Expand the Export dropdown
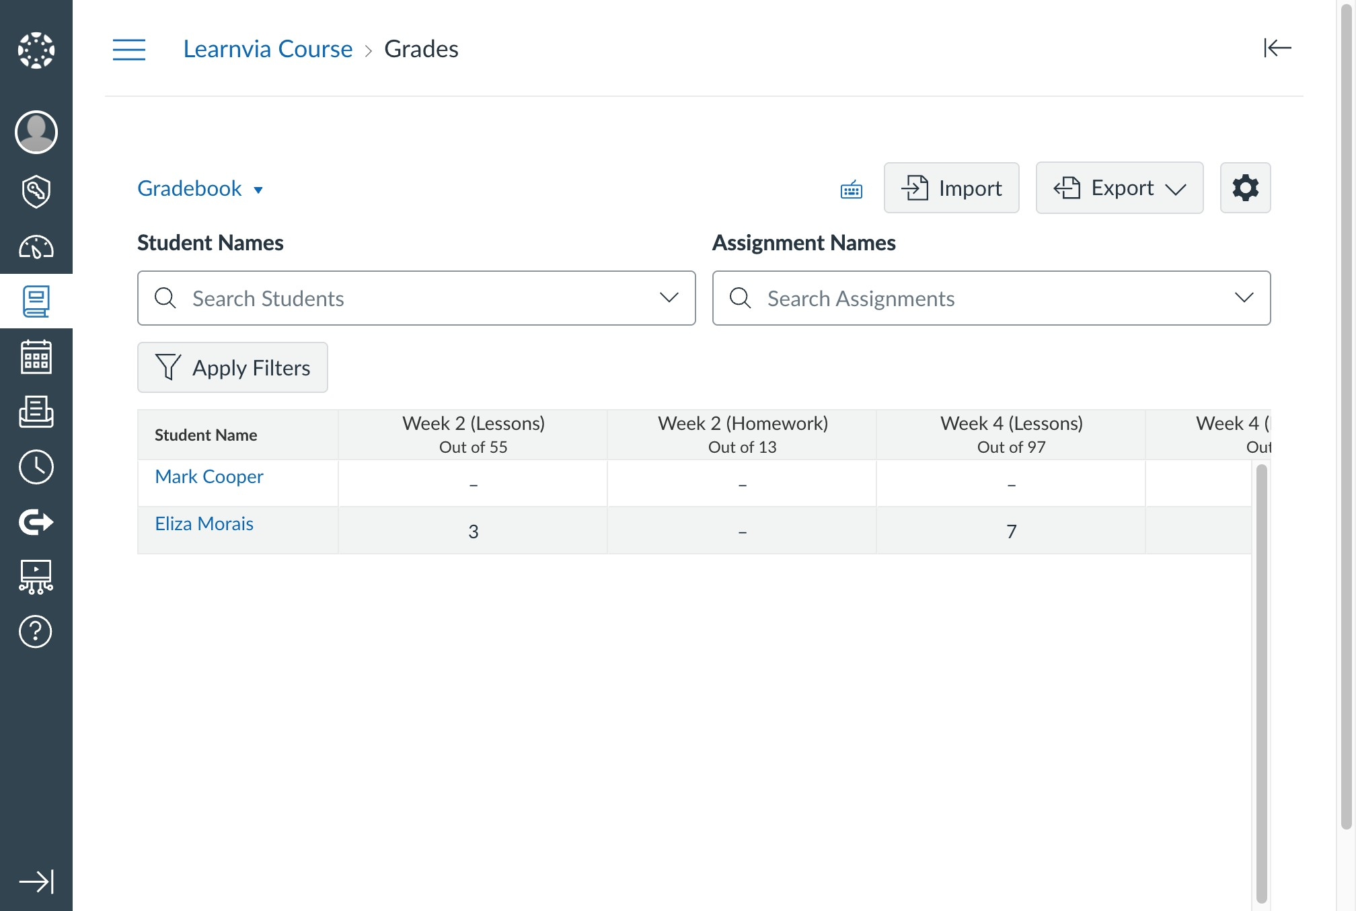Screen dimensions: 1356x911 pos(1119,188)
